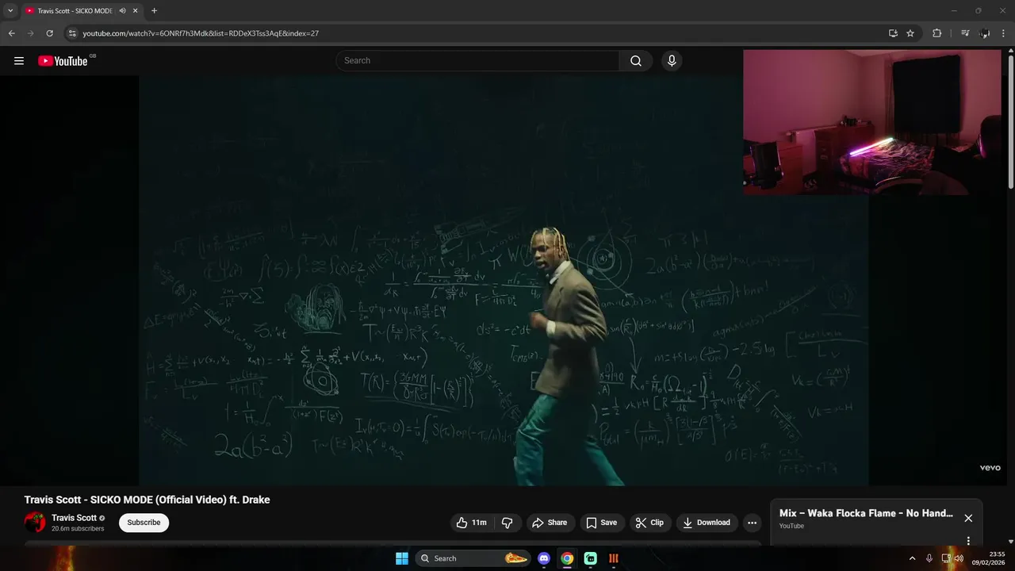Screen dimensions: 1015x571
Task: Click the taskbar microphone tray icon
Action: point(929,558)
